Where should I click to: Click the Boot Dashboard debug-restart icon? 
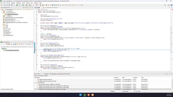click(9, 44)
